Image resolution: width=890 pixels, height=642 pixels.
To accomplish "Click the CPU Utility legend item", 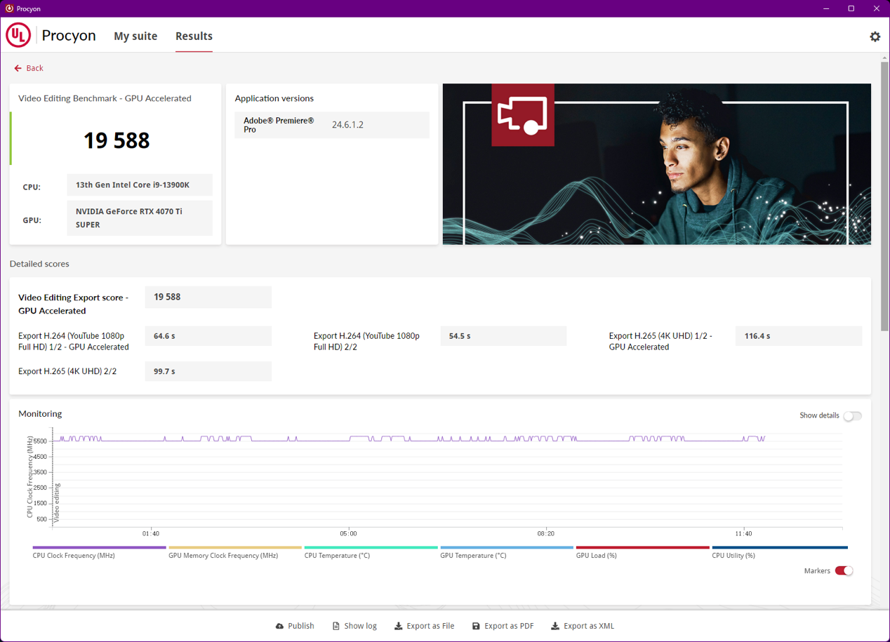I will click(779, 551).
